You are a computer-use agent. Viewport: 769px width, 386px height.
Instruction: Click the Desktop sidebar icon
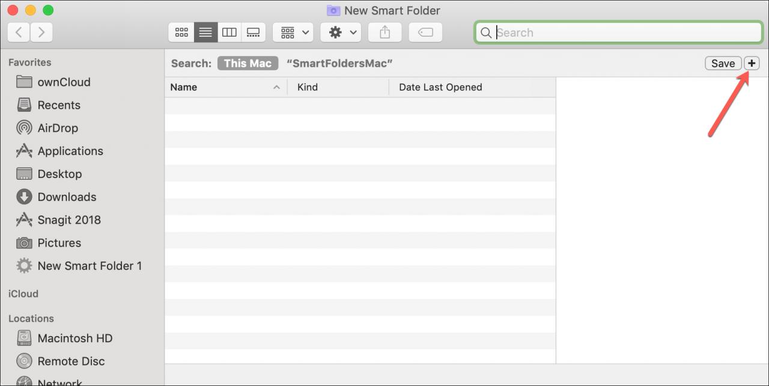(x=24, y=174)
